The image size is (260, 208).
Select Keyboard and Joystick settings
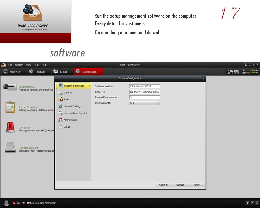click(x=75, y=113)
